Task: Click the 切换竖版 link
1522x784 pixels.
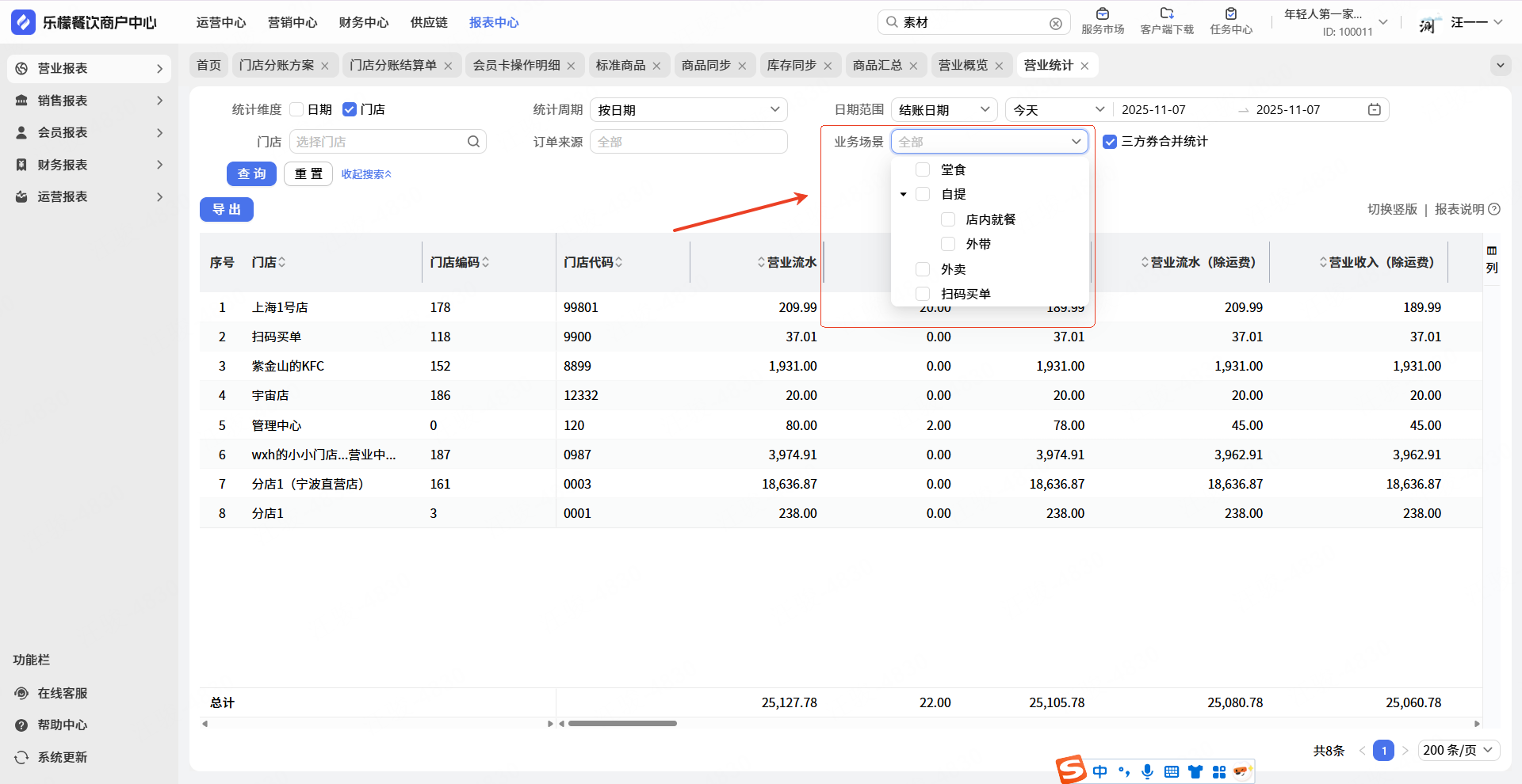Action: click(x=1392, y=209)
